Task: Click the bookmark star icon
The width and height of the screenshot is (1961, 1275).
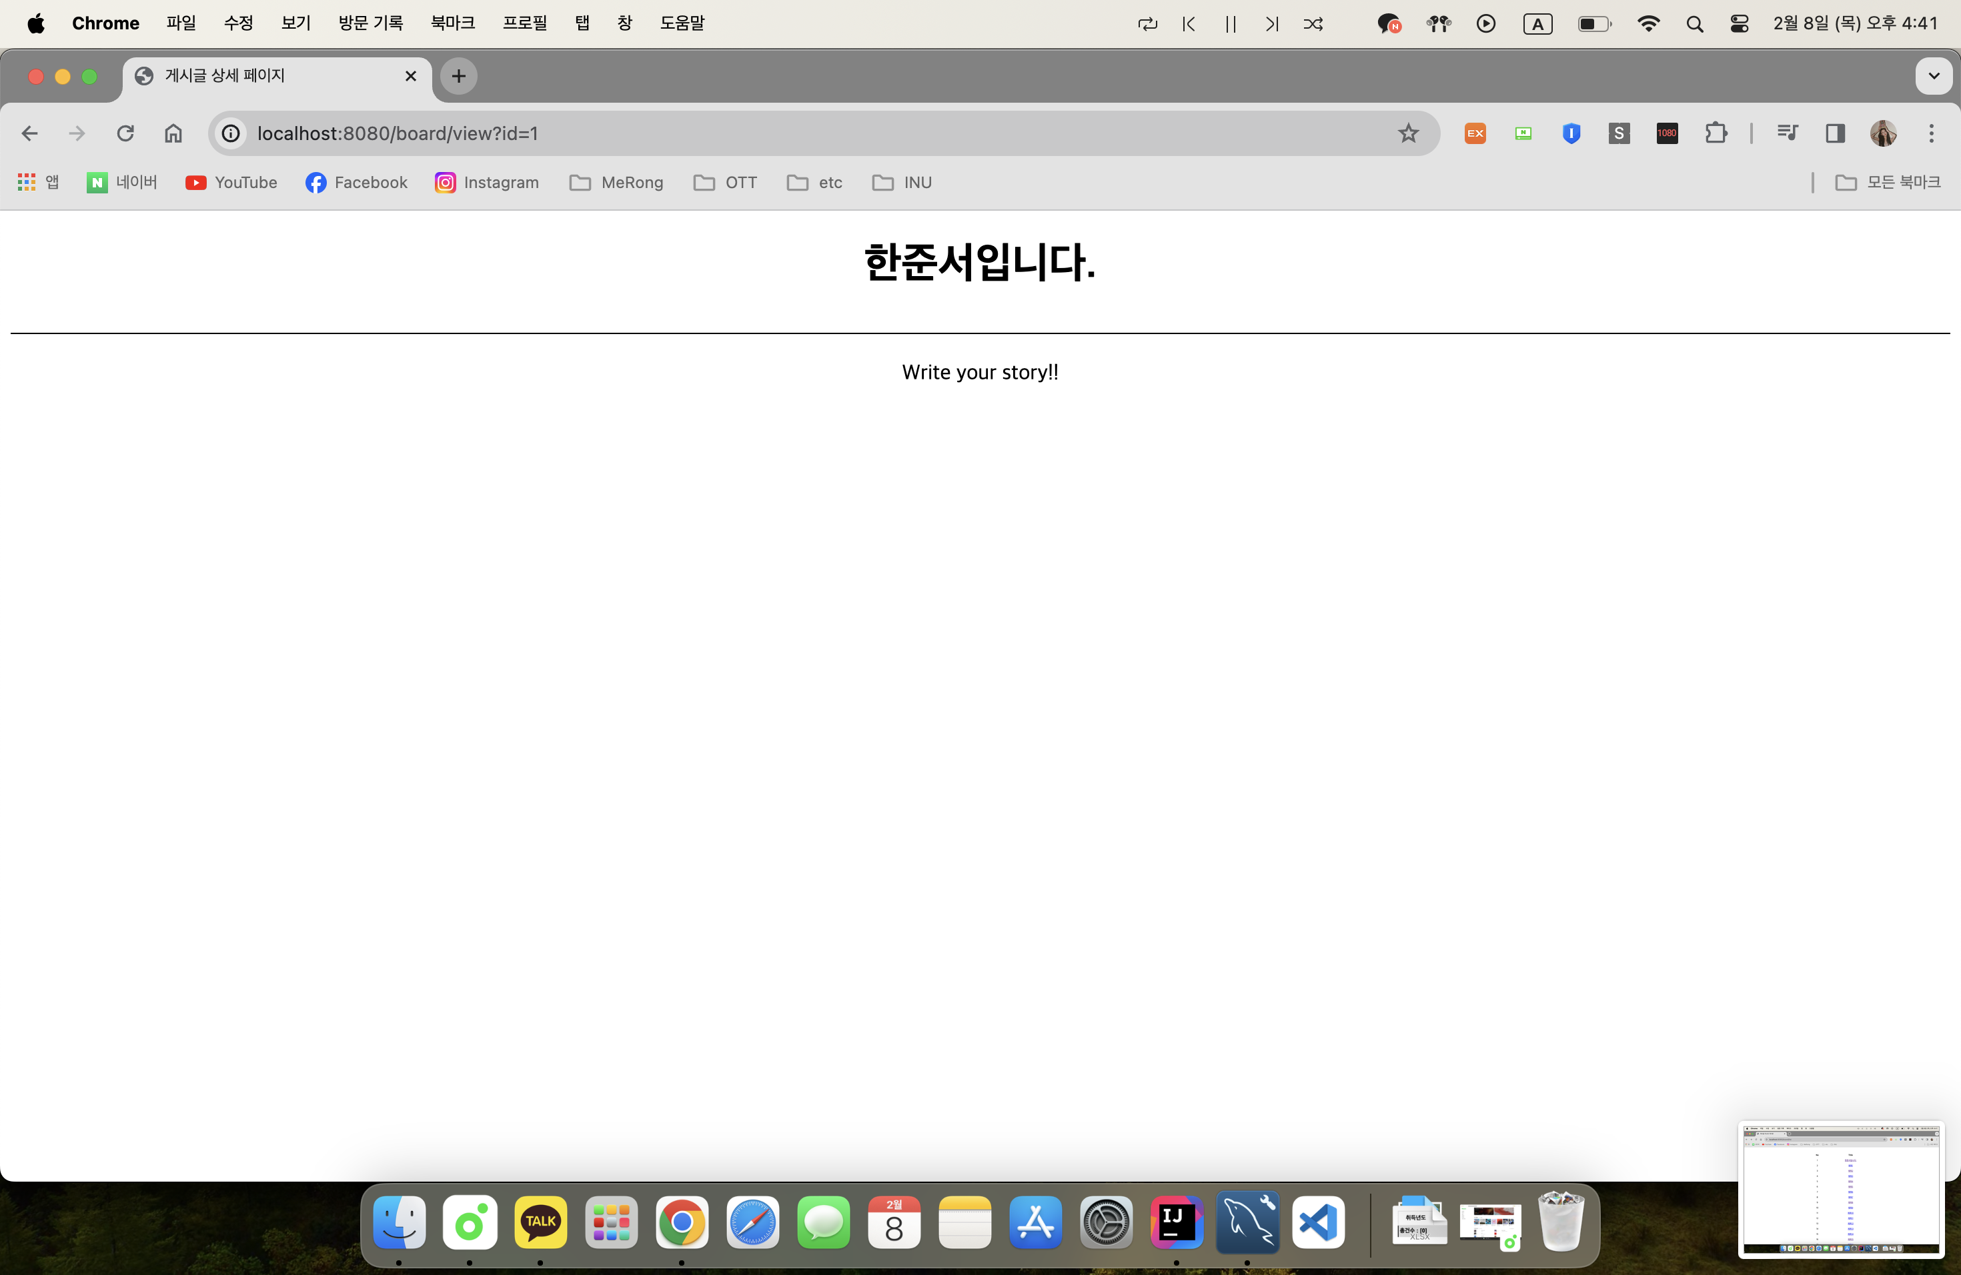Action: tap(1408, 133)
